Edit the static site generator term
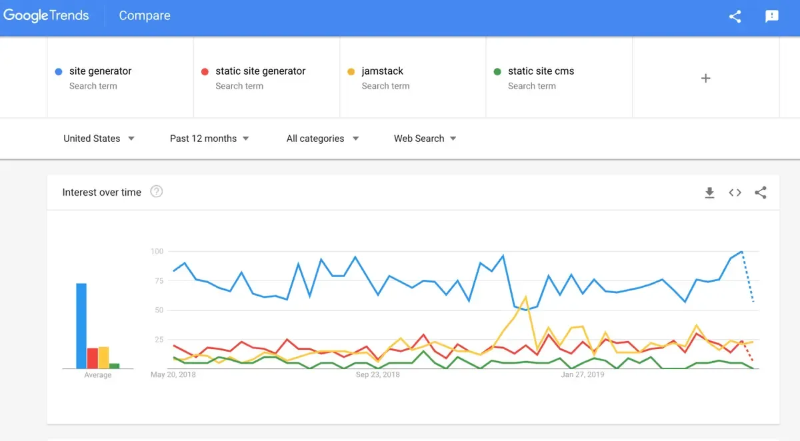The width and height of the screenshot is (800, 441). click(x=267, y=78)
